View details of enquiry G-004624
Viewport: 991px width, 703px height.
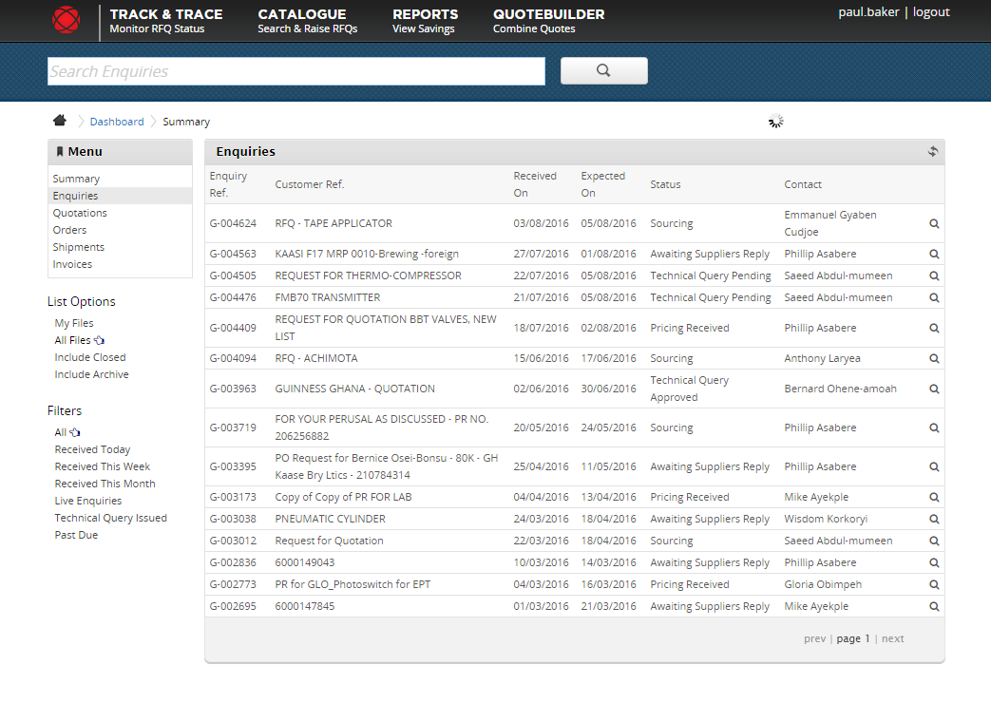pyautogui.click(x=933, y=224)
